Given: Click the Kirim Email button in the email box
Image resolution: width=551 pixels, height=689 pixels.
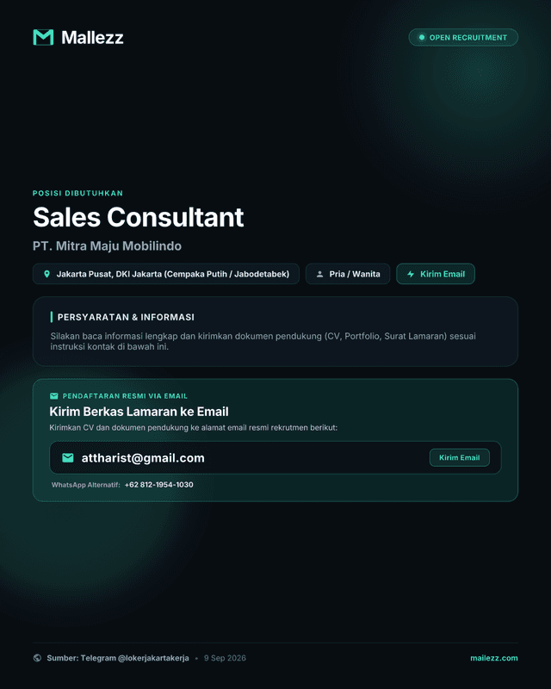Looking at the screenshot, I should tap(459, 457).
